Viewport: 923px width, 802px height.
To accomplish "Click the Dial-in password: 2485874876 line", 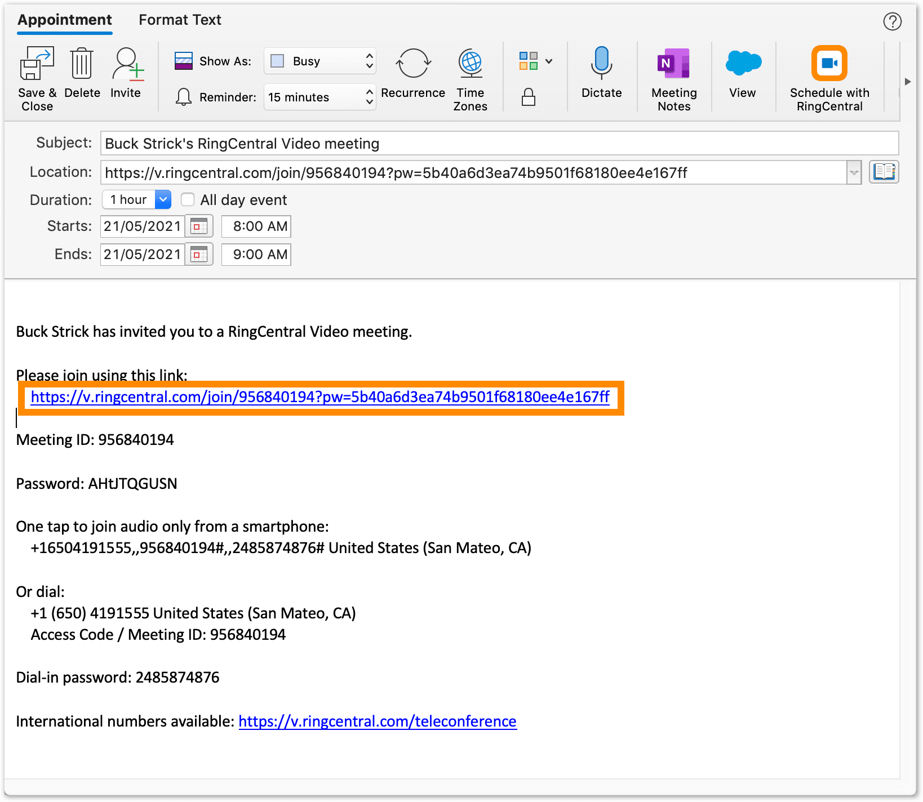I will (118, 678).
